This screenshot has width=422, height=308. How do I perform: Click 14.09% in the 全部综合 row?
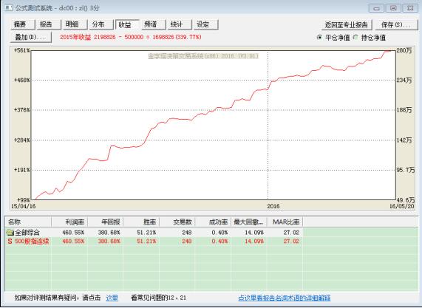click(254, 233)
